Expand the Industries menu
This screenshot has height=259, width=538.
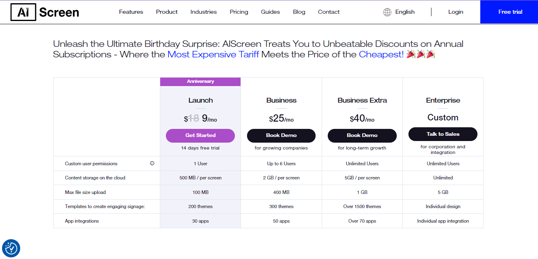tap(203, 12)
